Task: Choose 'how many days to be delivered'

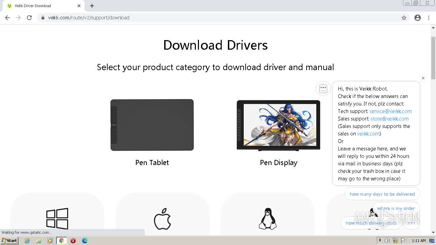Action: (382, 194)
